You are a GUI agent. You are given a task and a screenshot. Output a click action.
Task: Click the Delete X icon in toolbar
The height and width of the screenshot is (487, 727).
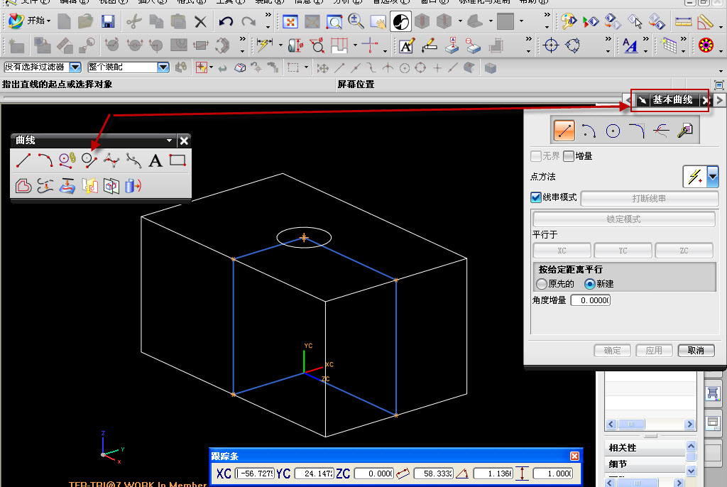pos(200,21)
